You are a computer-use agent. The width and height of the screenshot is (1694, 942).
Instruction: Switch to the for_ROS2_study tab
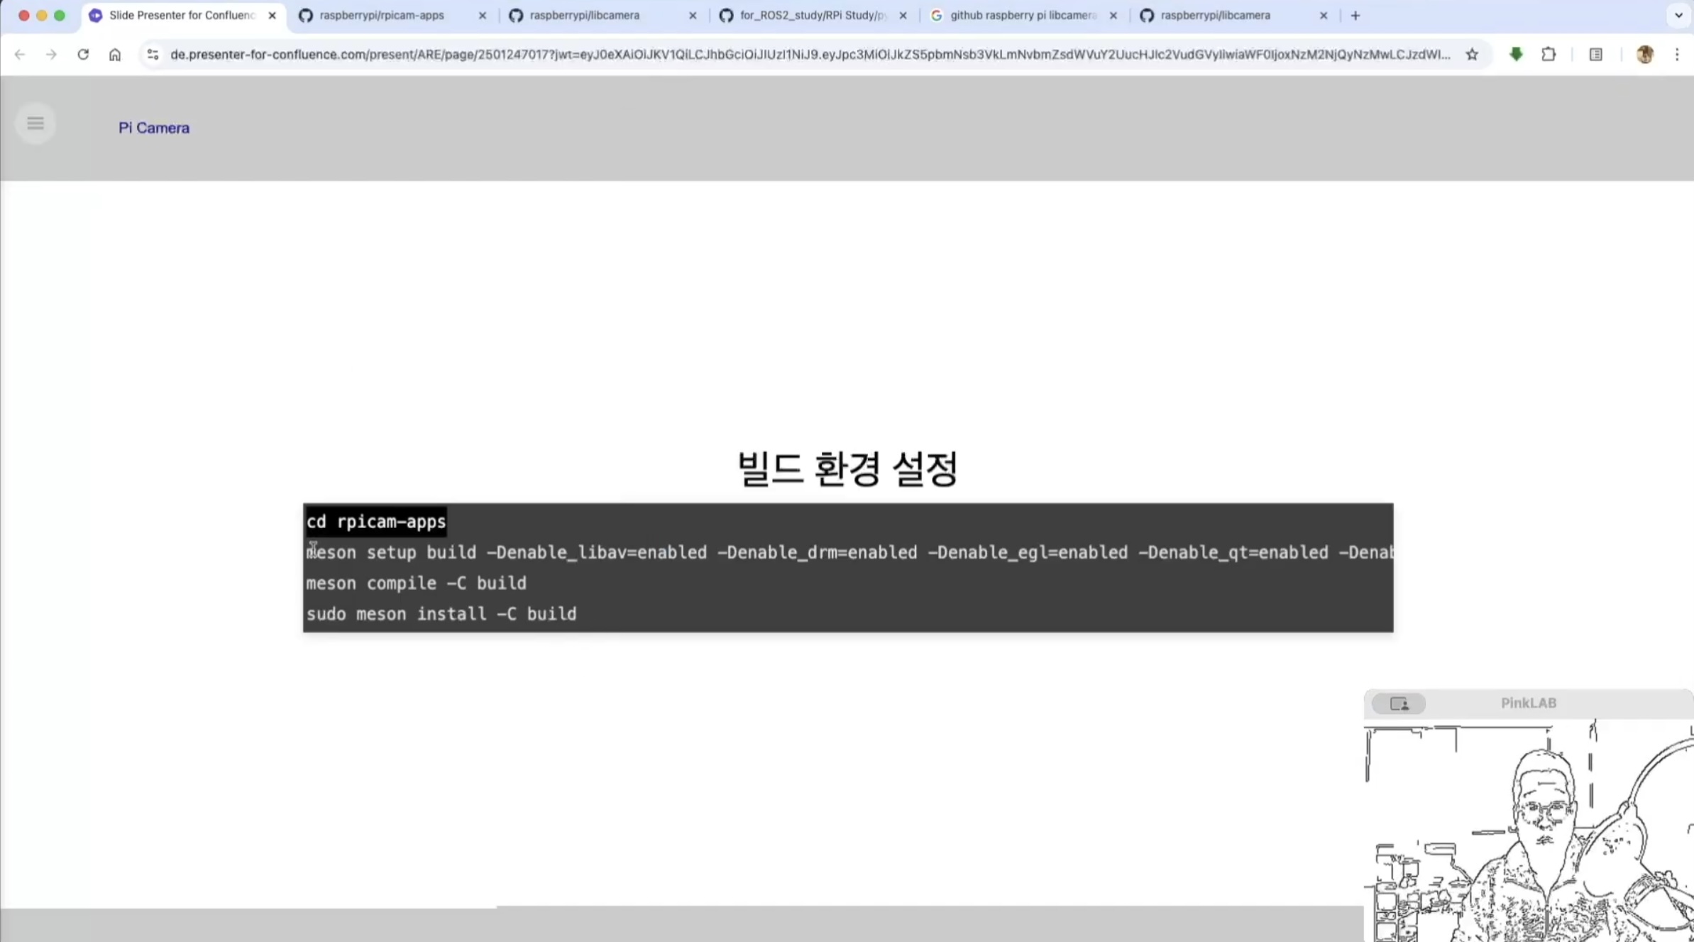pos(812,16)
